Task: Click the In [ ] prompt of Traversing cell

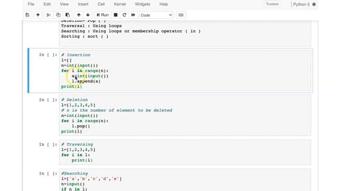Action: click(x=48, y=144)
